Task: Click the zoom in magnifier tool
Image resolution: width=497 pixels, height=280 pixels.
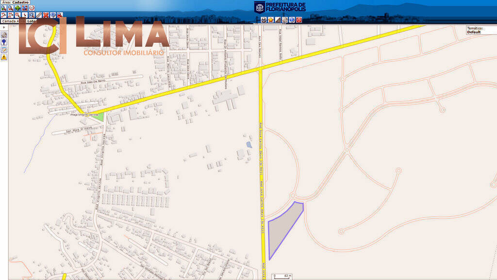Action: click(x=3, y=8)
